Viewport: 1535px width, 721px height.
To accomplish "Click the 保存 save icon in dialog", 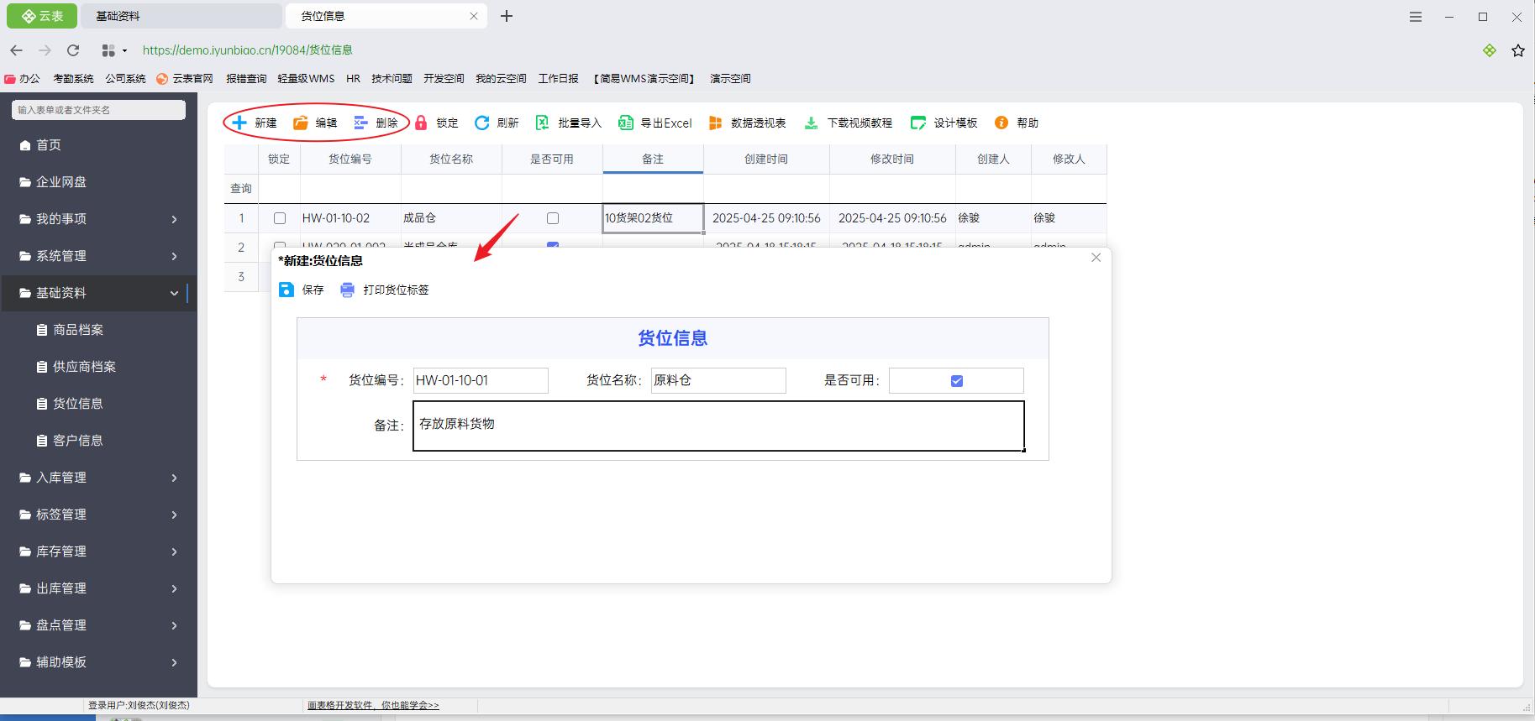I will [286, 290].
